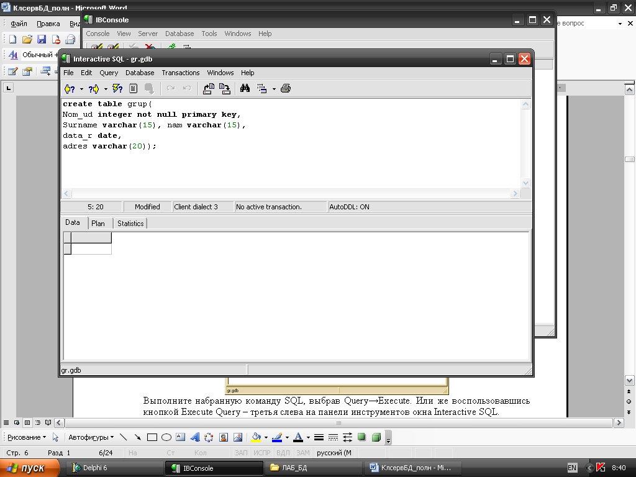This screenshot has width=636, height=477.
Task: Open the Автофигуры dropdown menu
Action: coord(91,437)
